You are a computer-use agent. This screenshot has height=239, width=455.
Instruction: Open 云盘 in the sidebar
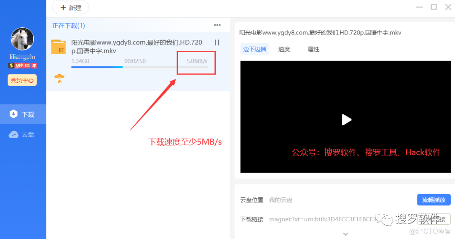click(x=23, y=134)
